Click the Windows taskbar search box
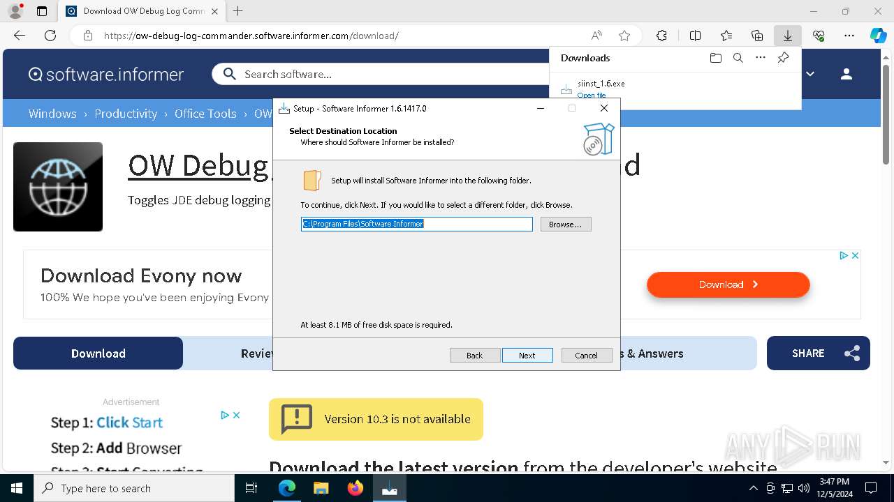 click(x=134, y=488)
